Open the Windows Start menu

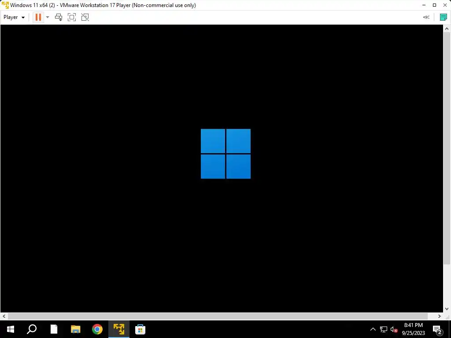point(11,329)
